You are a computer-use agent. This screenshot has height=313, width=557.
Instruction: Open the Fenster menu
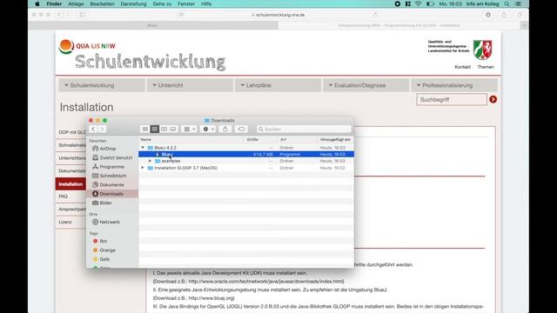tap(186, 3)
